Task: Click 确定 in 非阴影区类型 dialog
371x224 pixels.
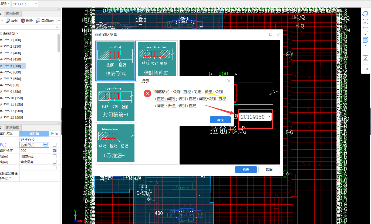Action: point(246,170)
